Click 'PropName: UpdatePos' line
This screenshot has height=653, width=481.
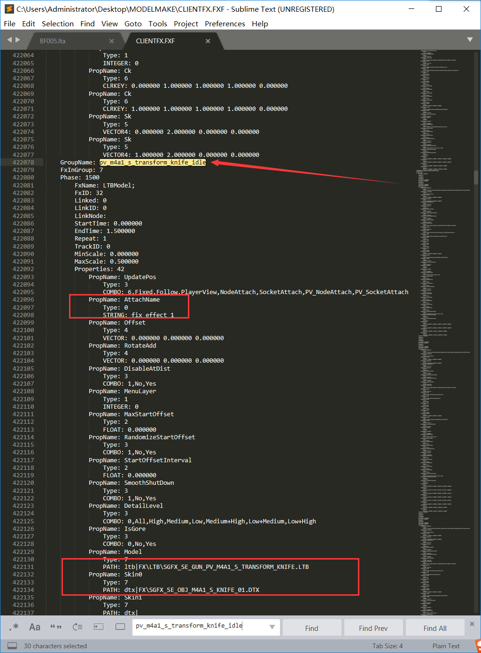[123, 277]
